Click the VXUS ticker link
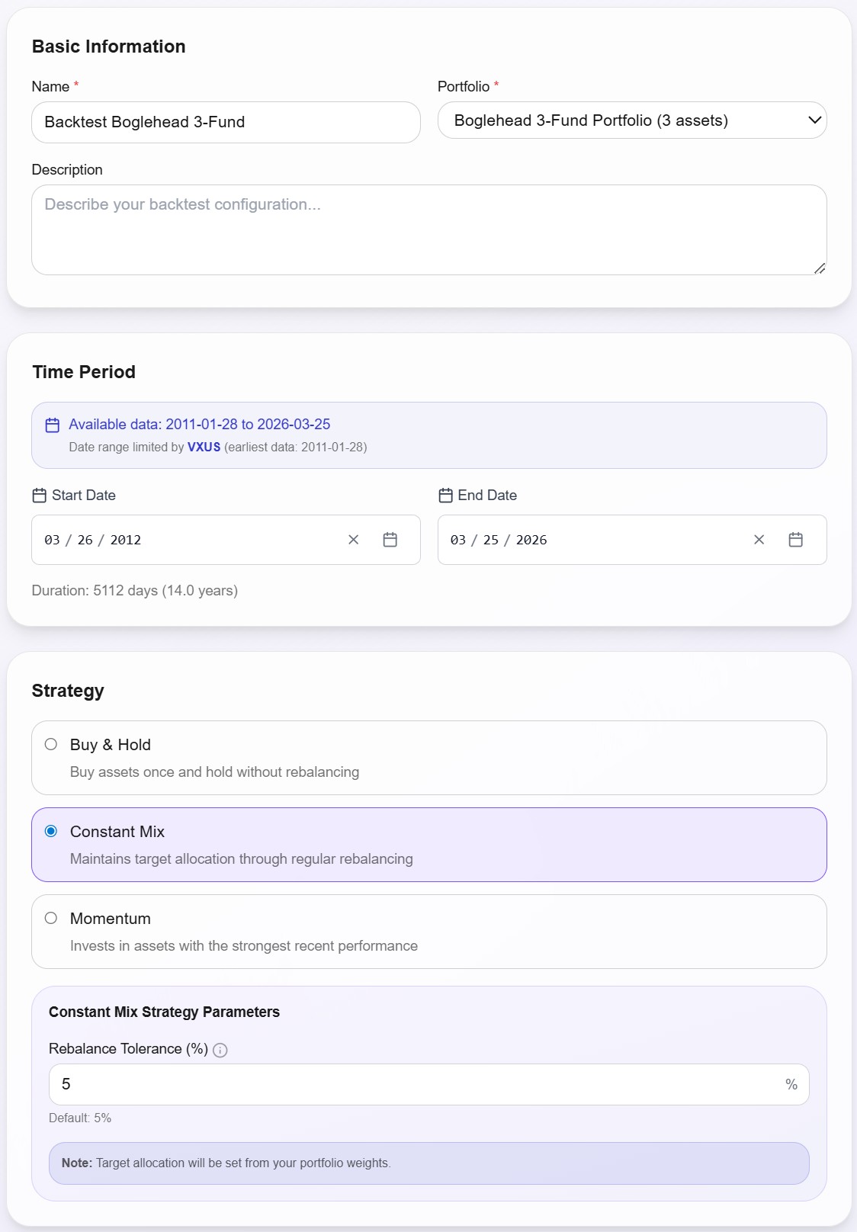This screenshot has height=1232, width=857. pyautogui.click(x=204, y=448)
